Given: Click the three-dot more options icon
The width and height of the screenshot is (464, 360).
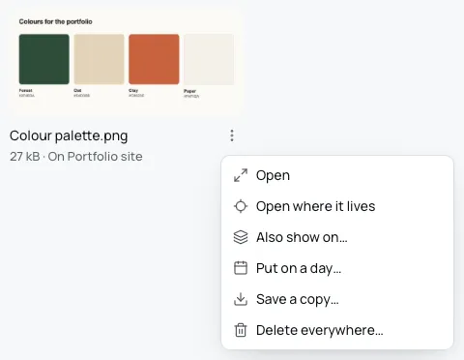Looking at the screenshot, I should pyautogui.click(x=232, y=135).
